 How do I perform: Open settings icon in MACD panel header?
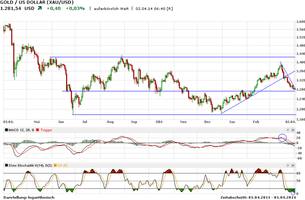click(x=288, y=130)
